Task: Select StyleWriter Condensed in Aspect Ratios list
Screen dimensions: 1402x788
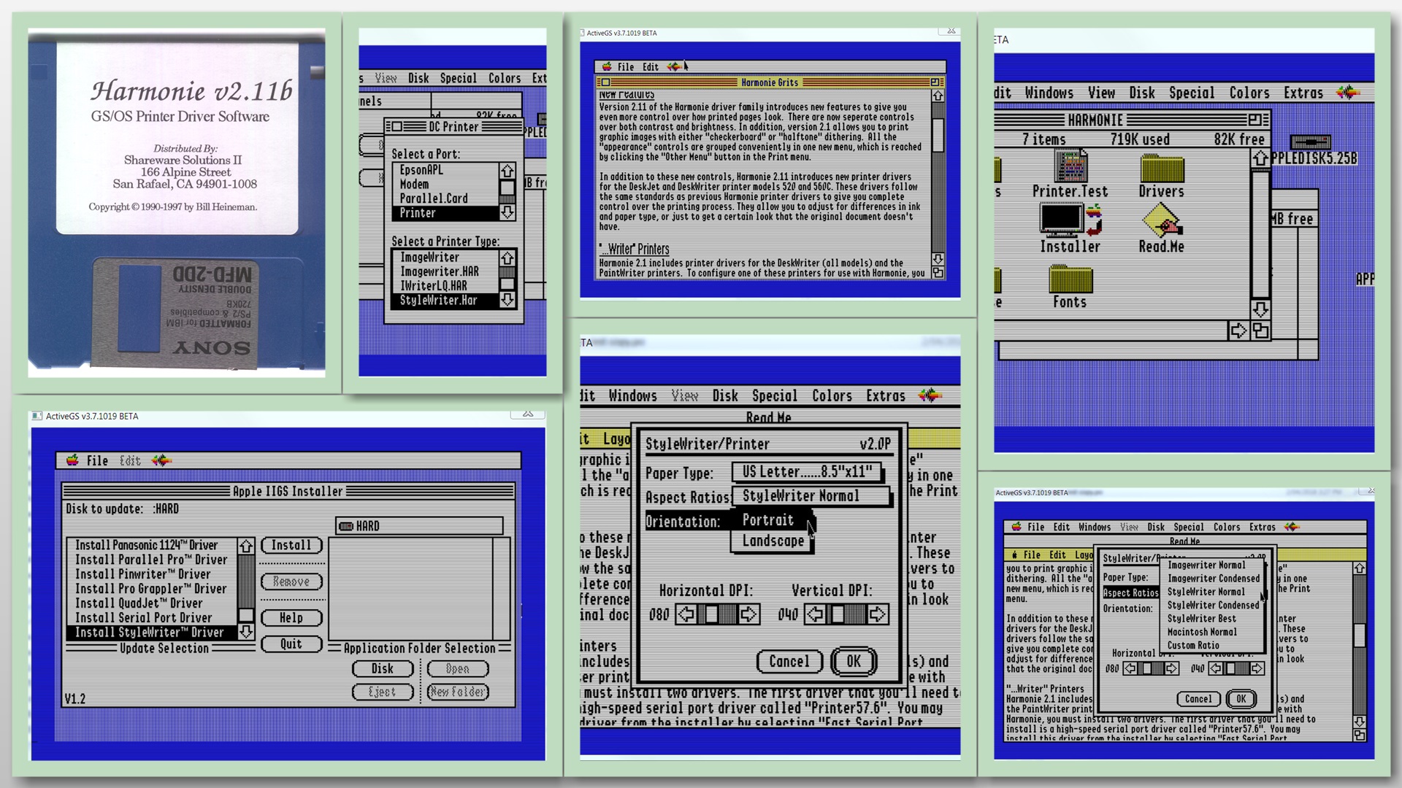Action: tap(1213, 606)
